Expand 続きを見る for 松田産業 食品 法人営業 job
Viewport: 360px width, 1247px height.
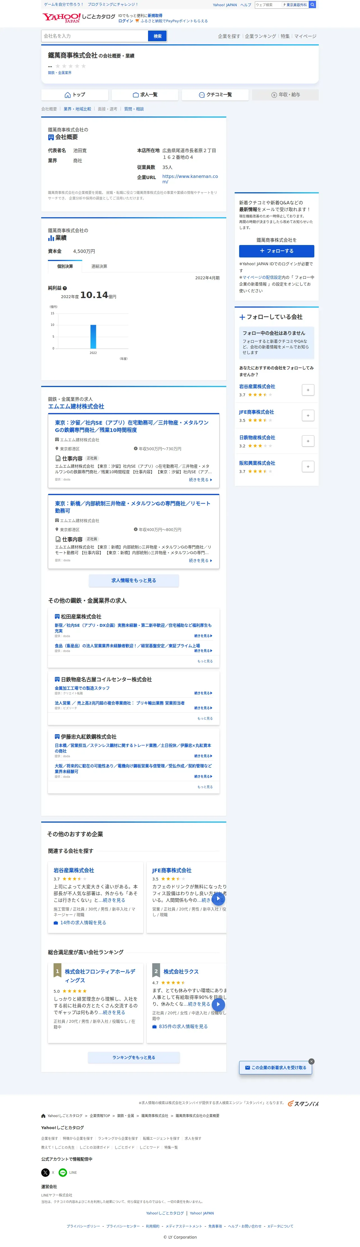(203, 651)
